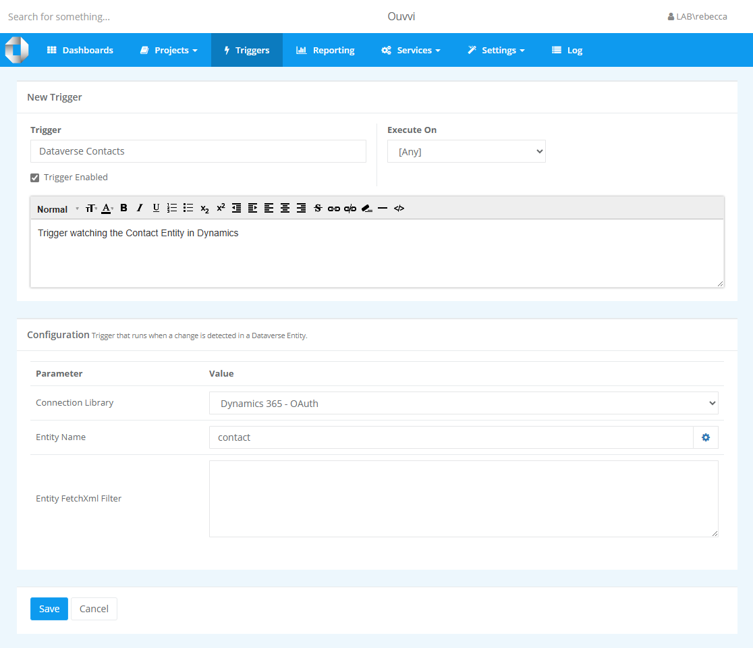Click the underline formatting icon
Viewport: 753px width, 648px height.
click(x=156, y=208)
